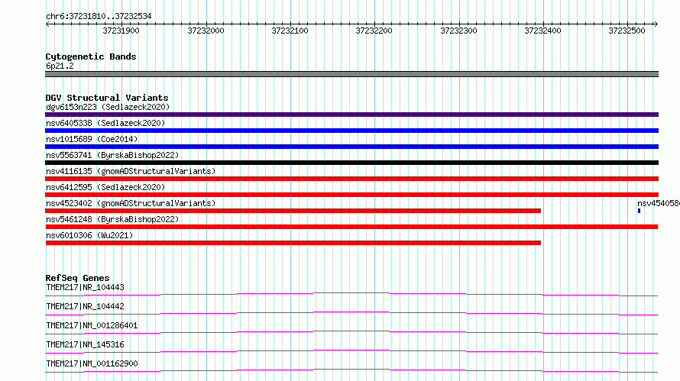Select the black nsv5563741 variant bar
680x381 pixels.
point(351,163)
